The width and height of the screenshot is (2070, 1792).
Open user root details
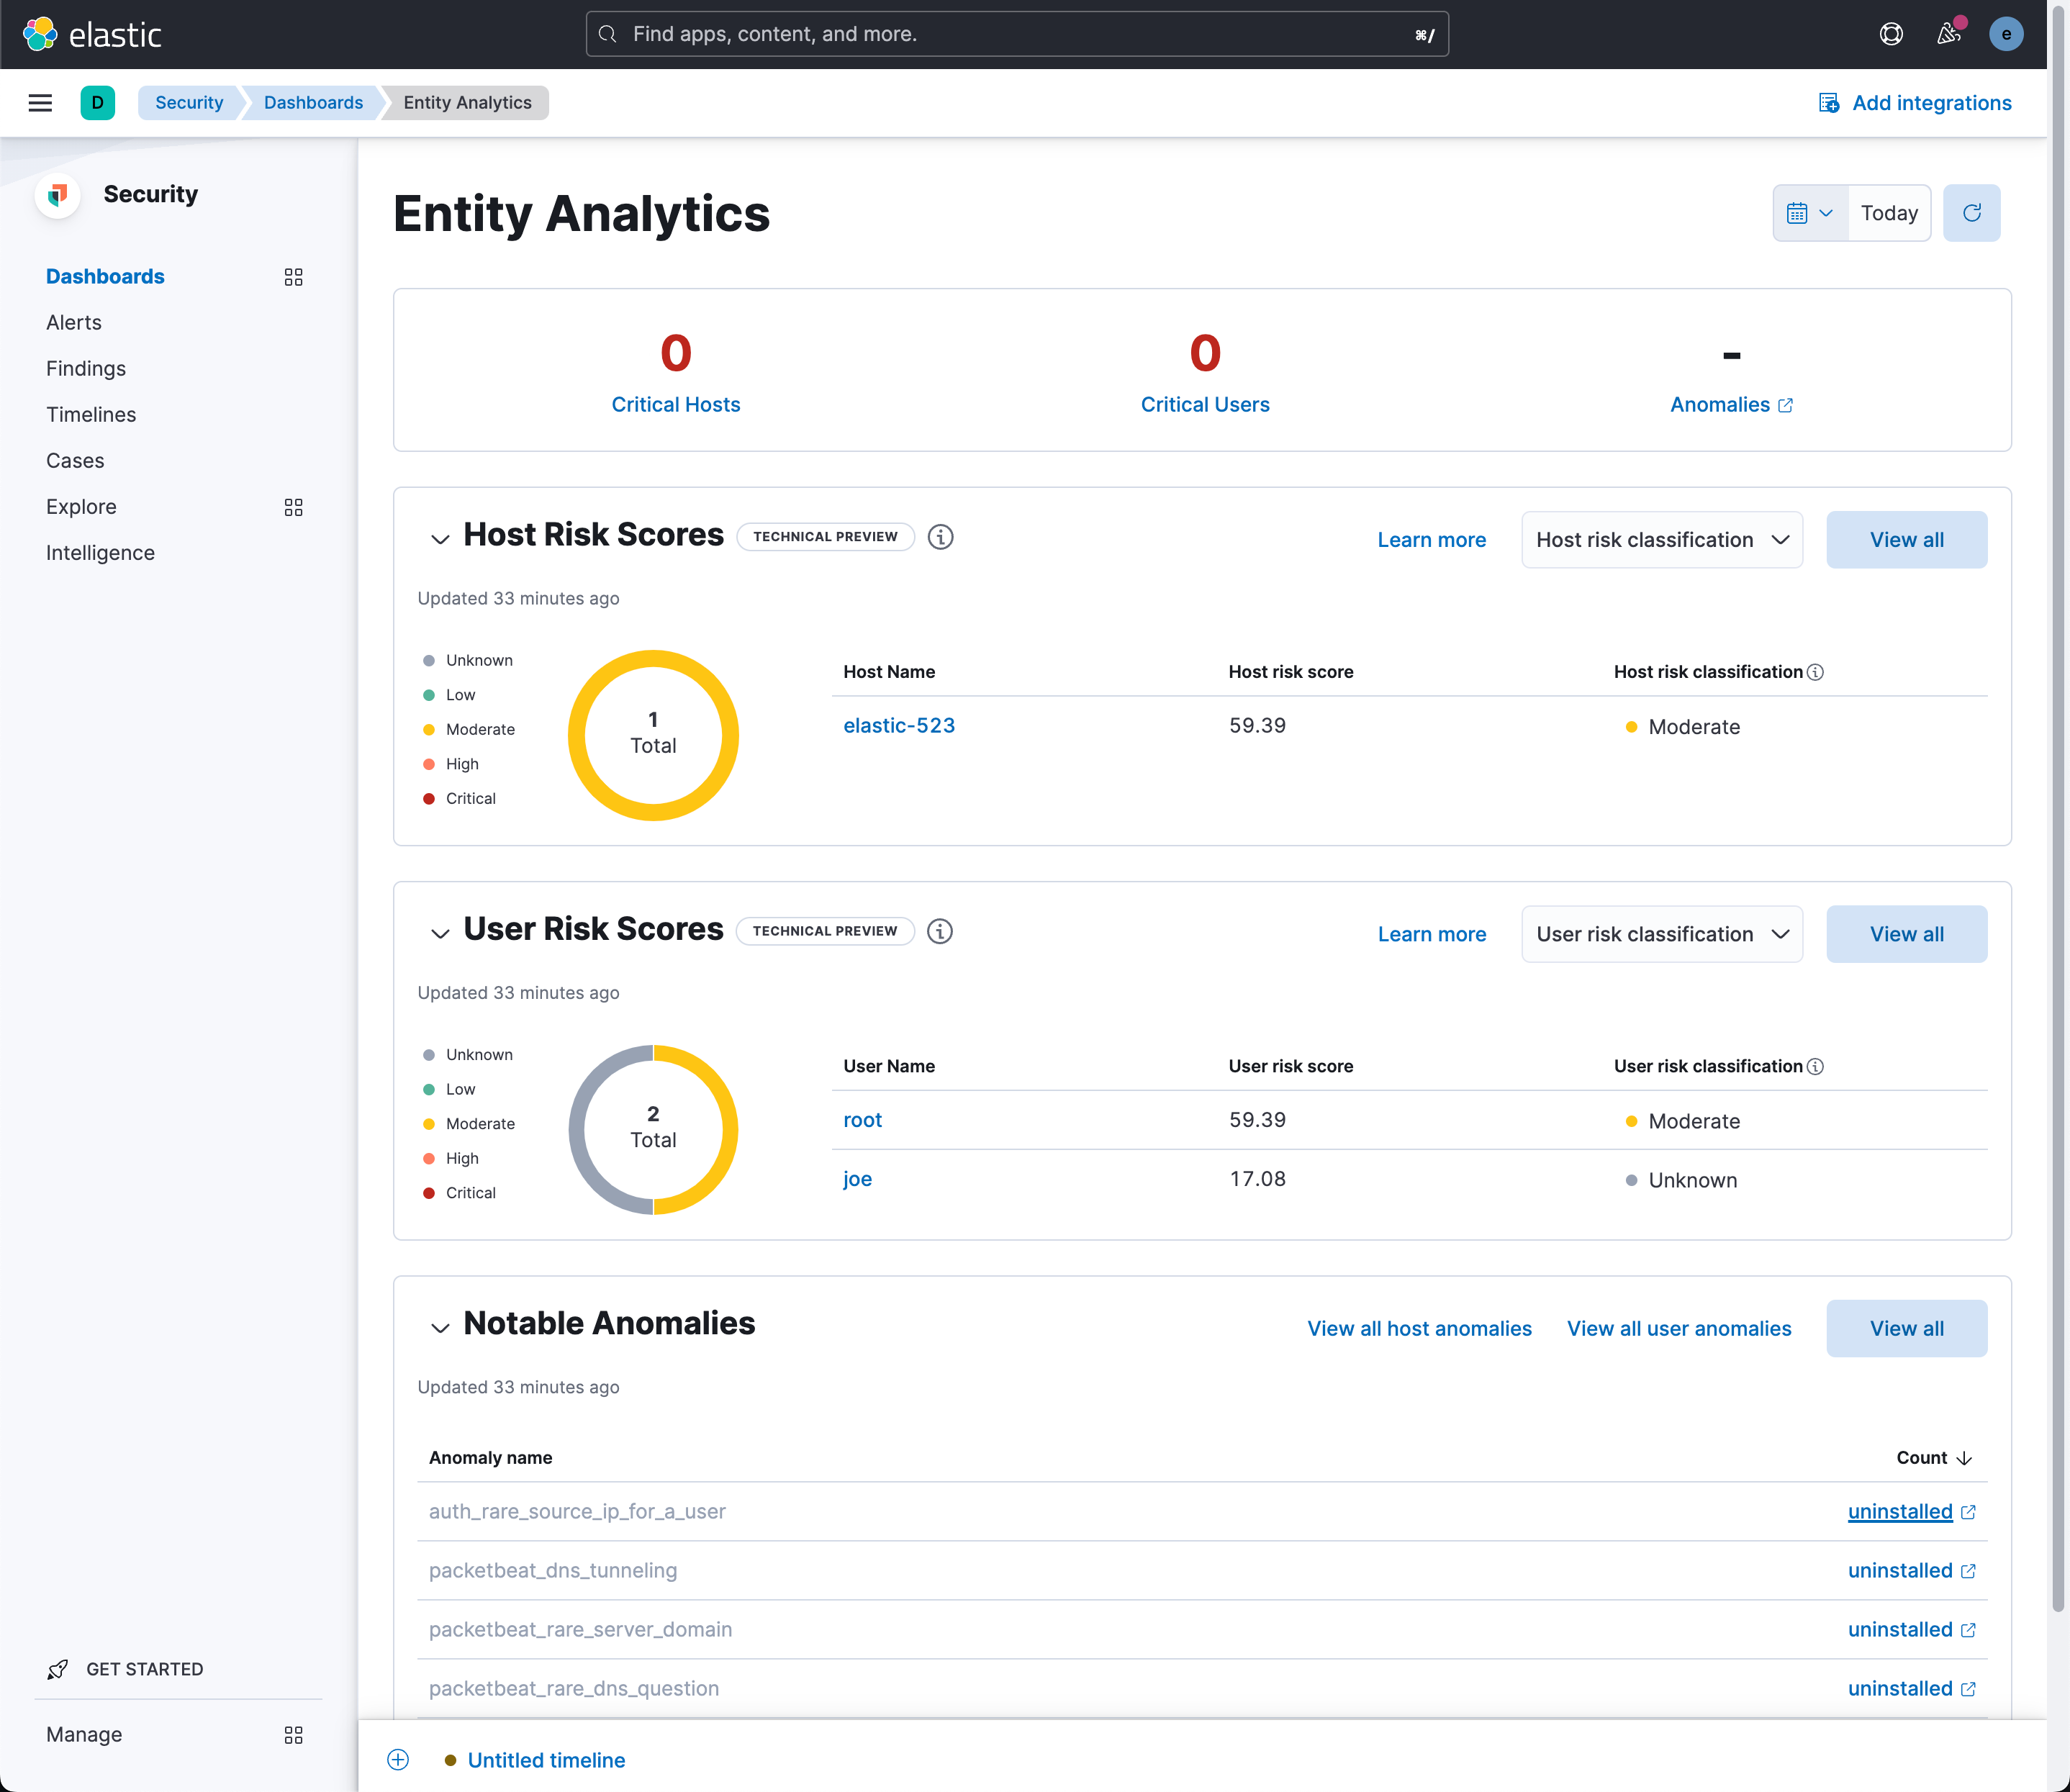coord(862,1120)
